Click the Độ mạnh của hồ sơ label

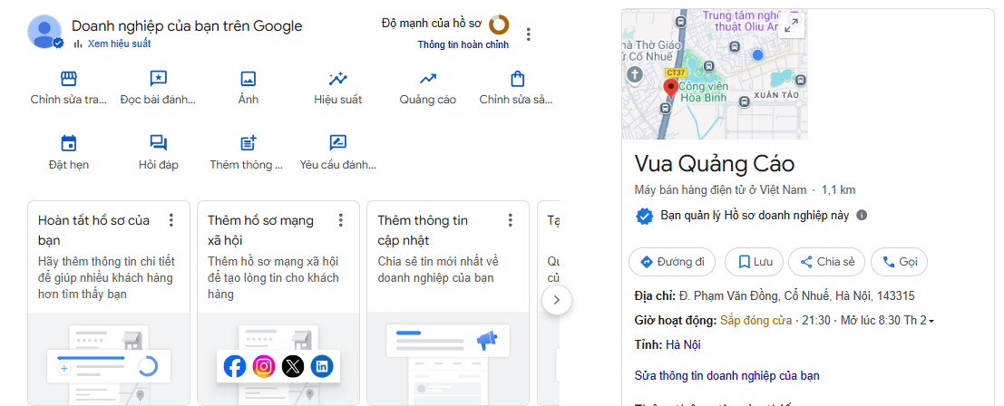coord(431,23)
